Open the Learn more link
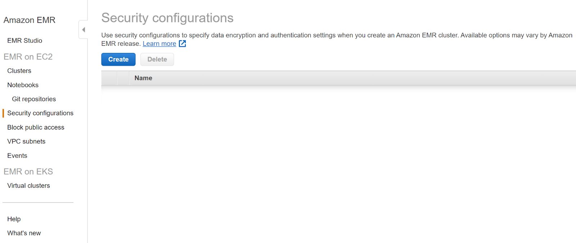This screenshot has width=576, height=243. (159, 44)
